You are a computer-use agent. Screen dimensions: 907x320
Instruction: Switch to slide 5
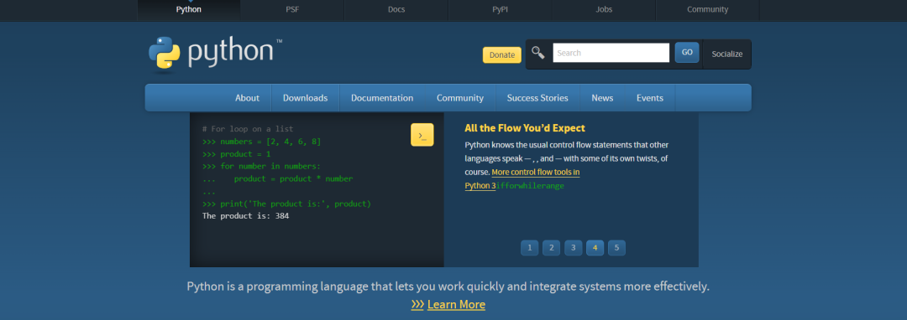pyautogui.click(x=616, y=248)
